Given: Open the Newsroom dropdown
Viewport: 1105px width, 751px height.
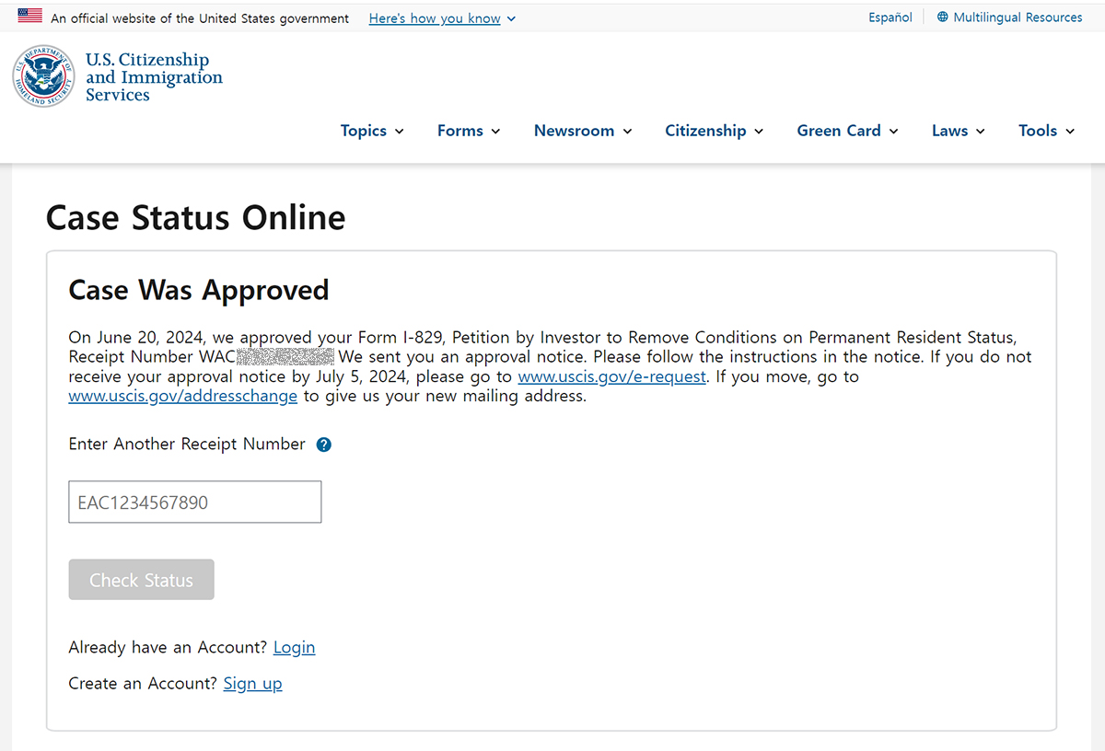Looking at the screenshot, I should tap(583, 131).
